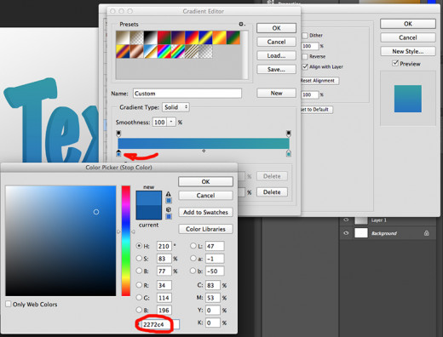The image size is (443, 337).
Task: Choose the blue-red-yellow gradient preset
Action: point(192,37)
